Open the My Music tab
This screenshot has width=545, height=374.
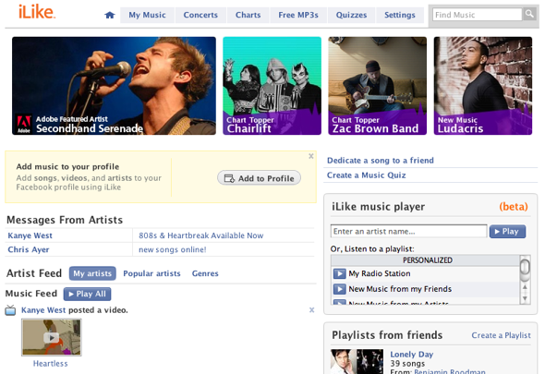148,15
